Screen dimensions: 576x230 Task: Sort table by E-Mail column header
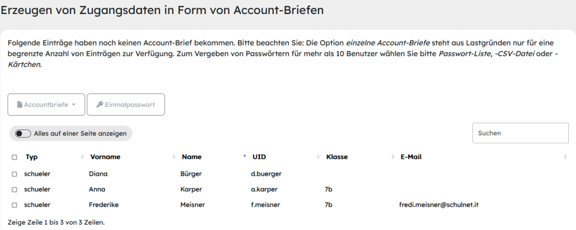pos(411,157)
